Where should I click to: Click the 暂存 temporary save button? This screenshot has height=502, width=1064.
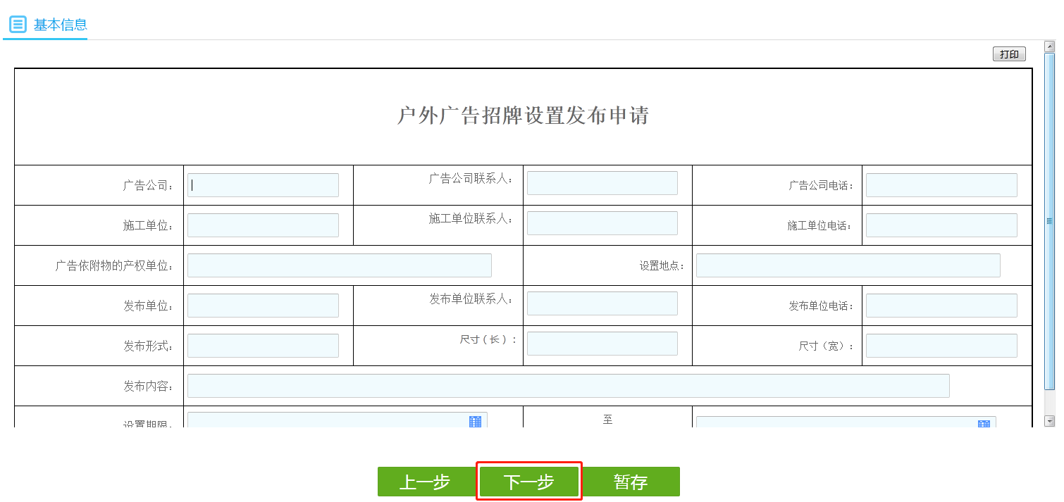point(631,482)
